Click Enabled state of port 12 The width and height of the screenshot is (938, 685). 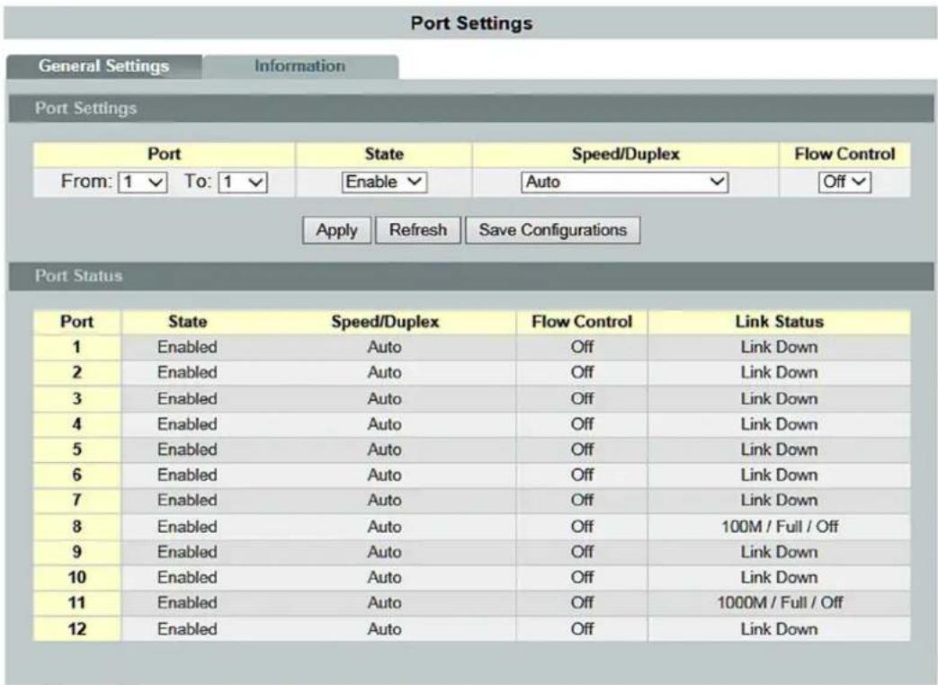pyautogui.click(x=187, y=628)
